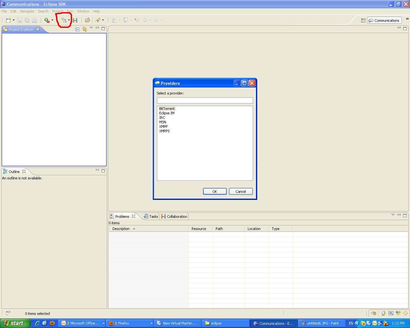The height and width of the screenshot is (328, 410).
Task: Click Collapse All in Project Explorer
Action: (x=77, y=29)
